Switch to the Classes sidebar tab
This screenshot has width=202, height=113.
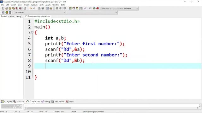pyautogui.click(x=11, y=16)
